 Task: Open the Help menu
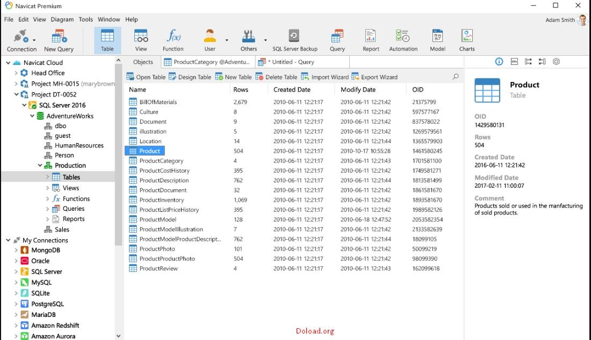click(x=132, y=19)
